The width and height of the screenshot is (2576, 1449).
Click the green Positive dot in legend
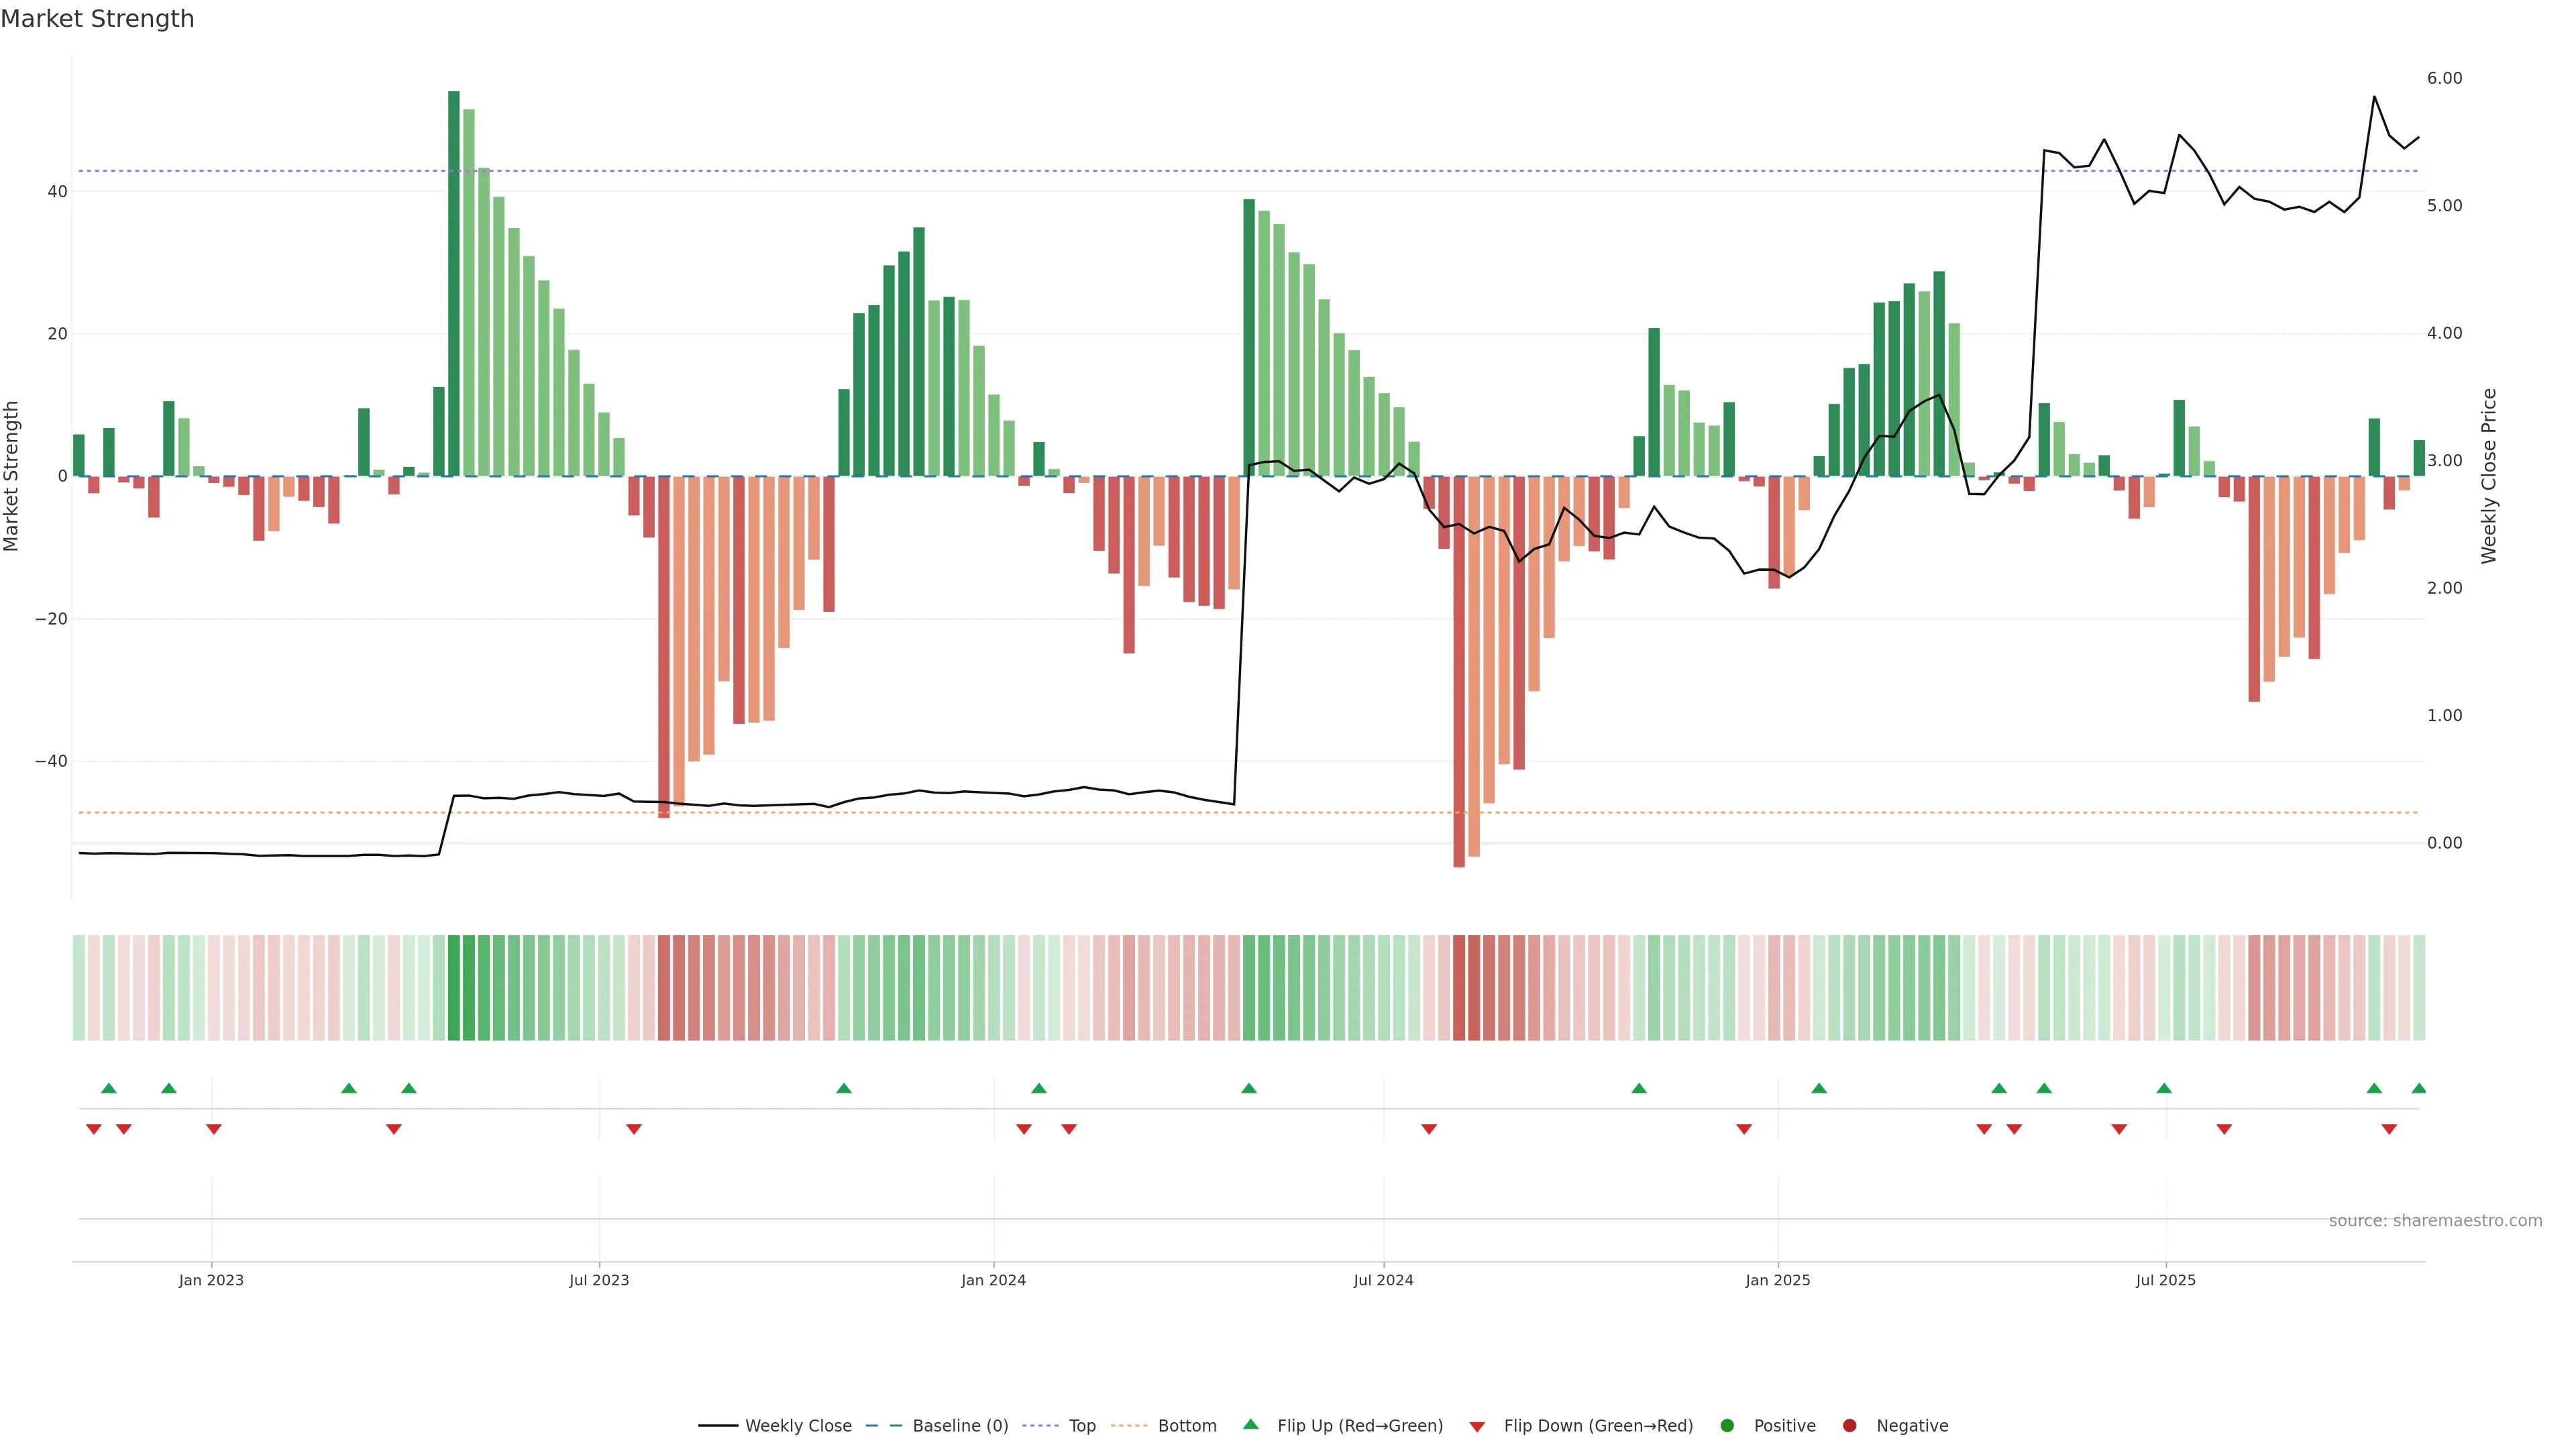(1726, 1425)
